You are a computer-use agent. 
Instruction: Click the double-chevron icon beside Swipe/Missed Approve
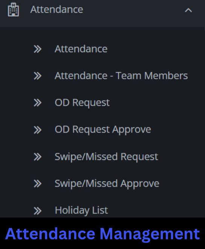[x=38, y=184]
